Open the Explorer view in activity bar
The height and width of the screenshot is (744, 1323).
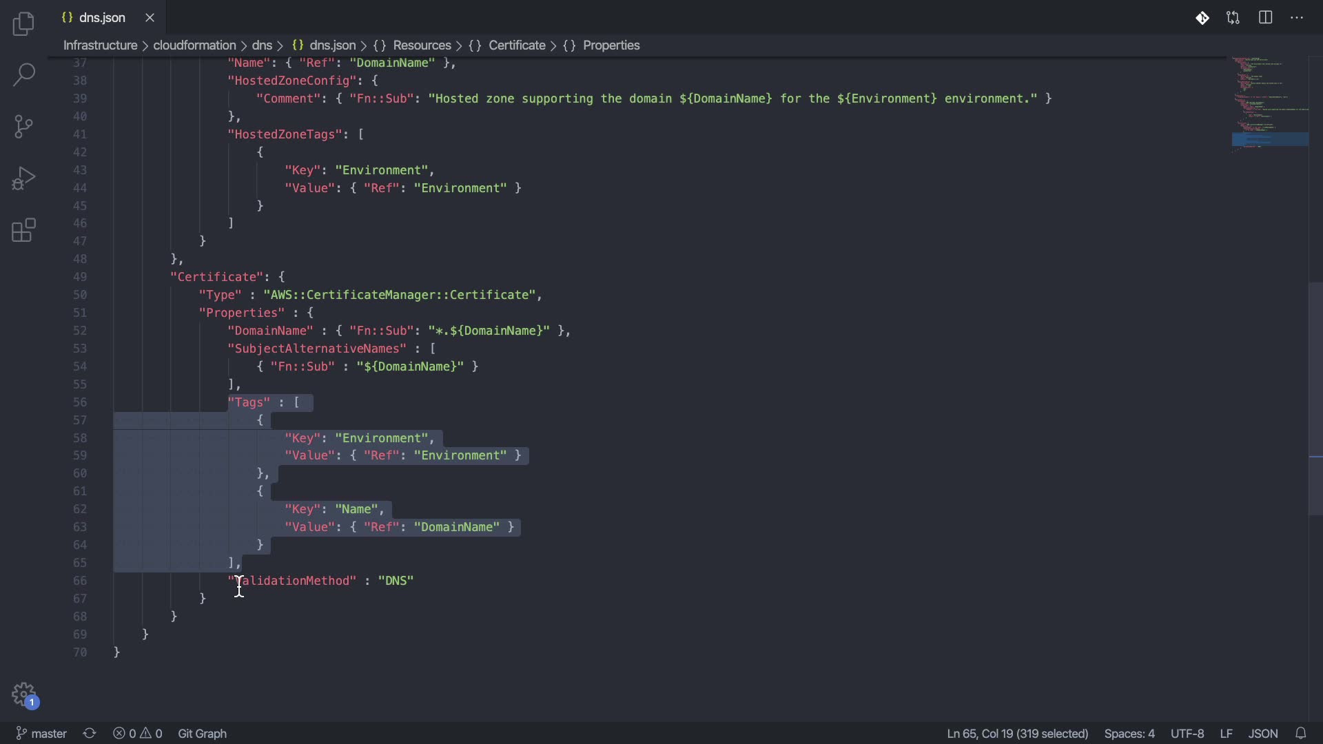click(x=23, y=24)
